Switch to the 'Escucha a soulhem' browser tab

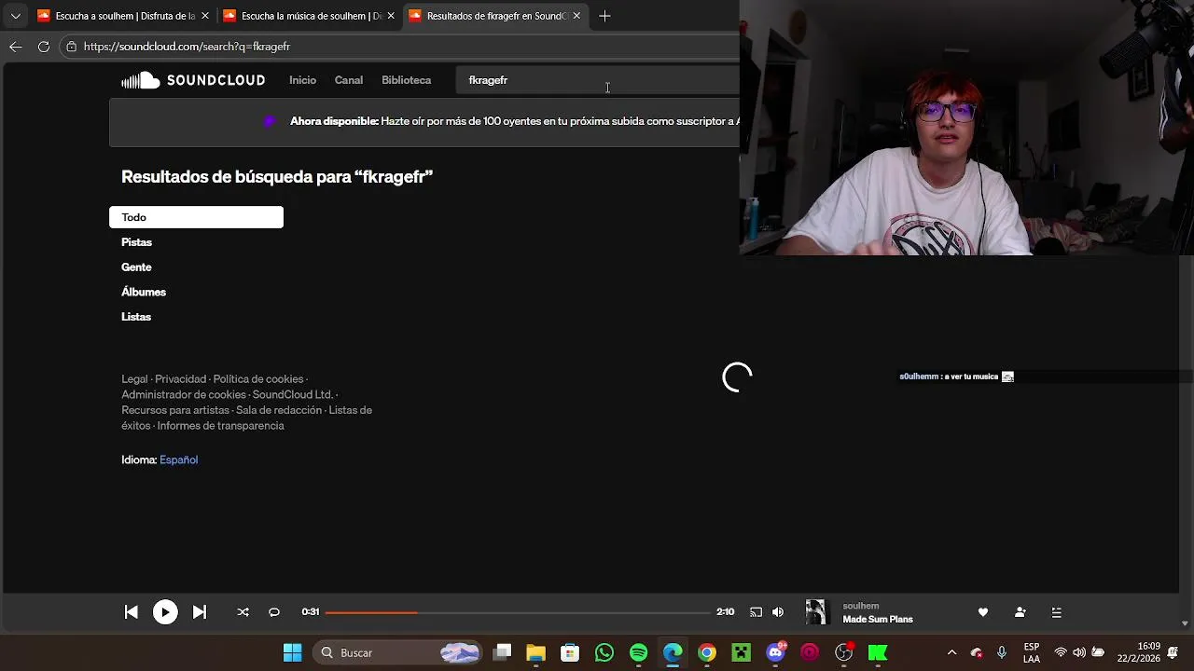tap(122, 16)
